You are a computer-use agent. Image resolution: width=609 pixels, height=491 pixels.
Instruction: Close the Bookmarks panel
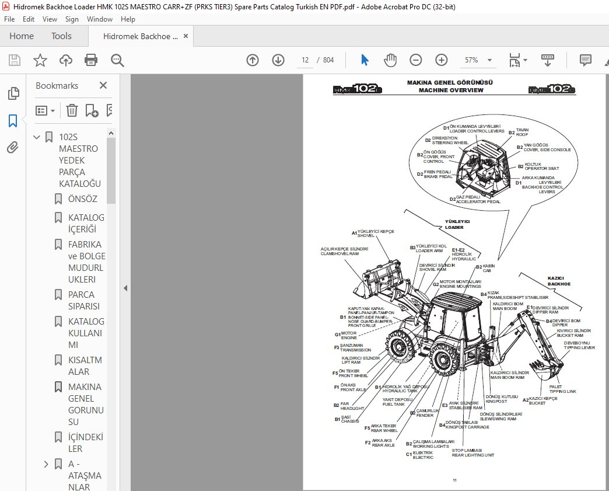point(103,85)
